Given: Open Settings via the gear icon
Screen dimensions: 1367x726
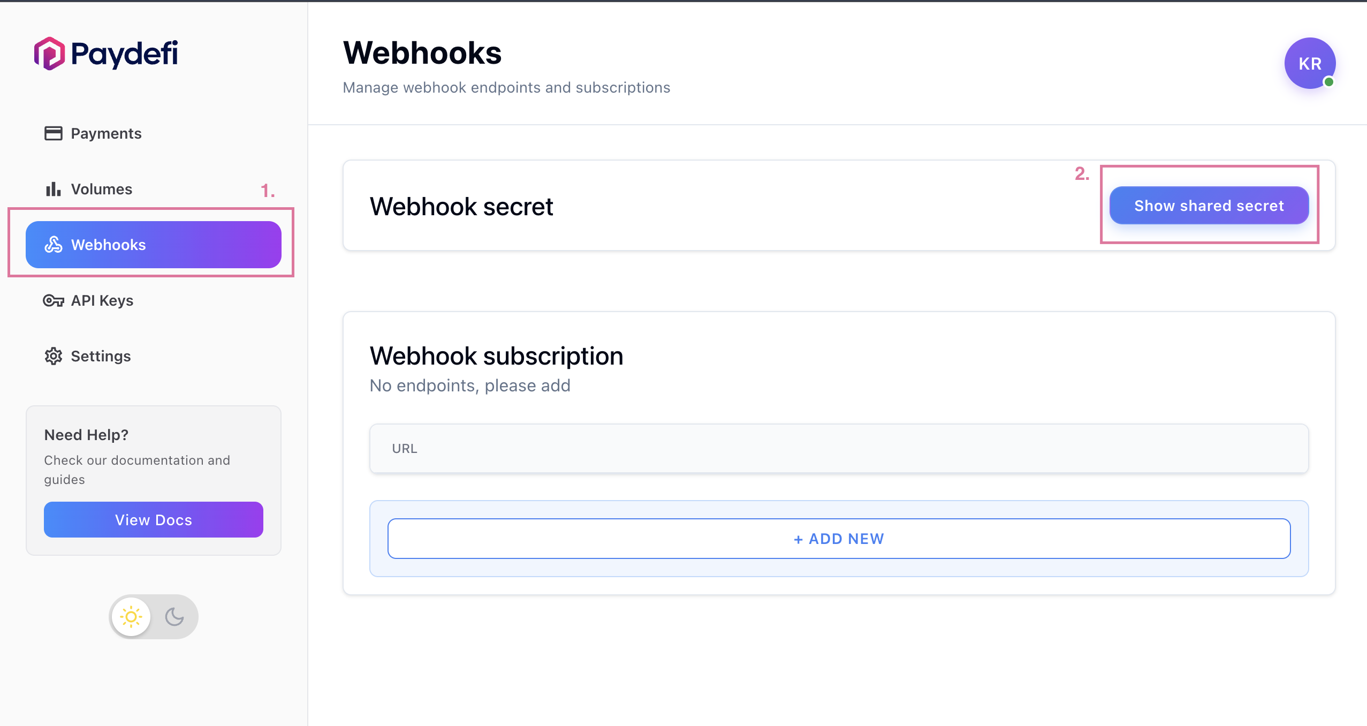Looking at the screenshot, I should point(54,356).
